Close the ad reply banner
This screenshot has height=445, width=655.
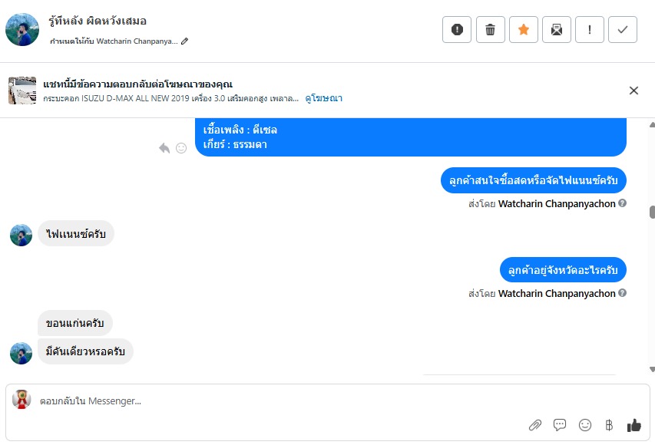[633, 91]
